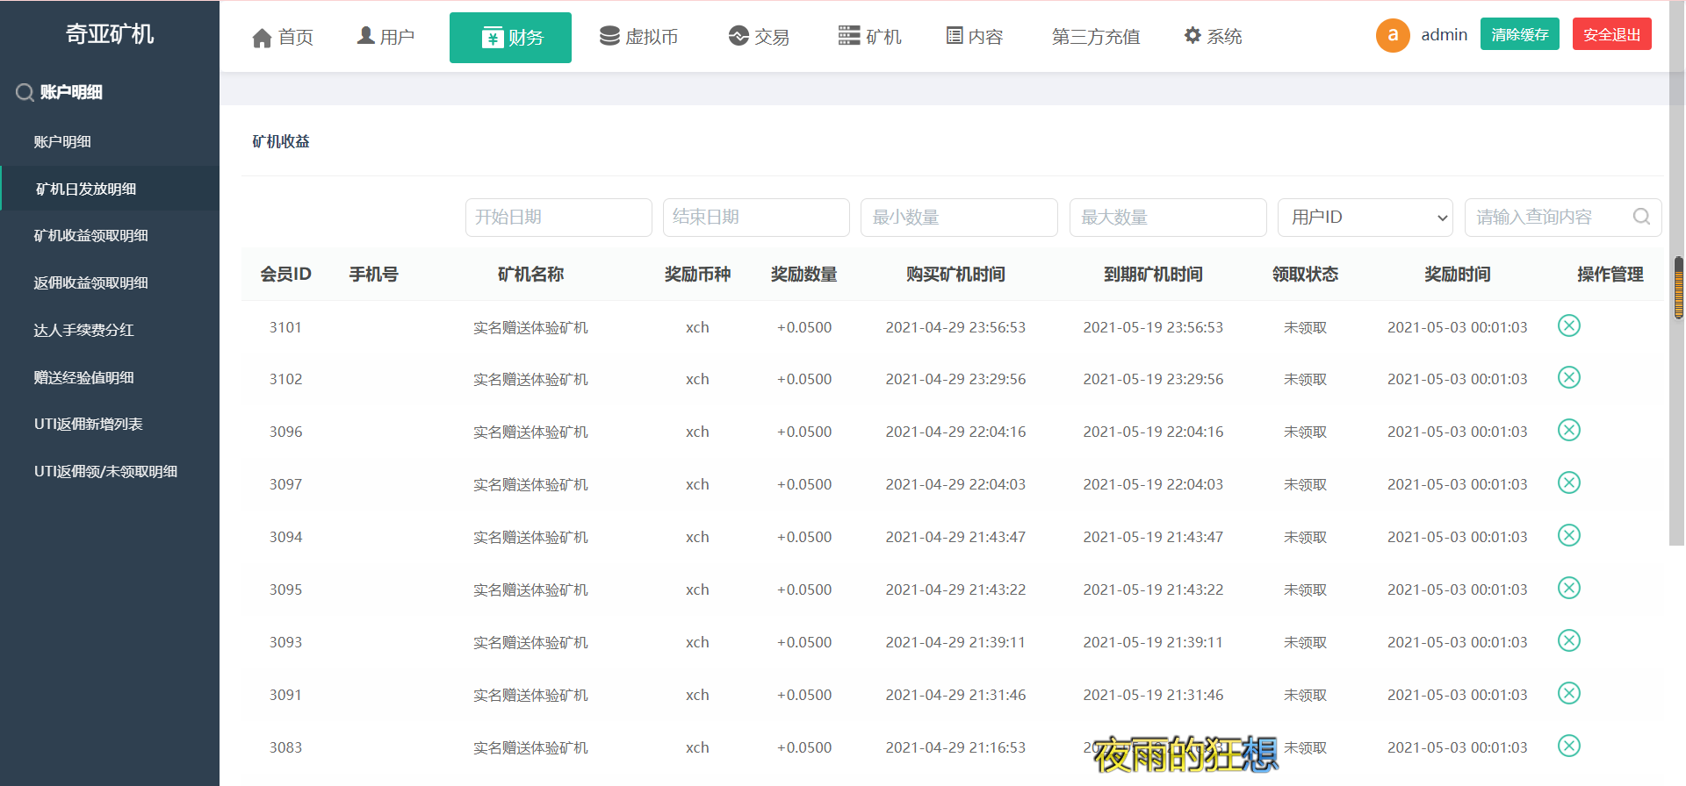
Task: Open the 首页 home navigation item
Action: (x=283, y=37)
